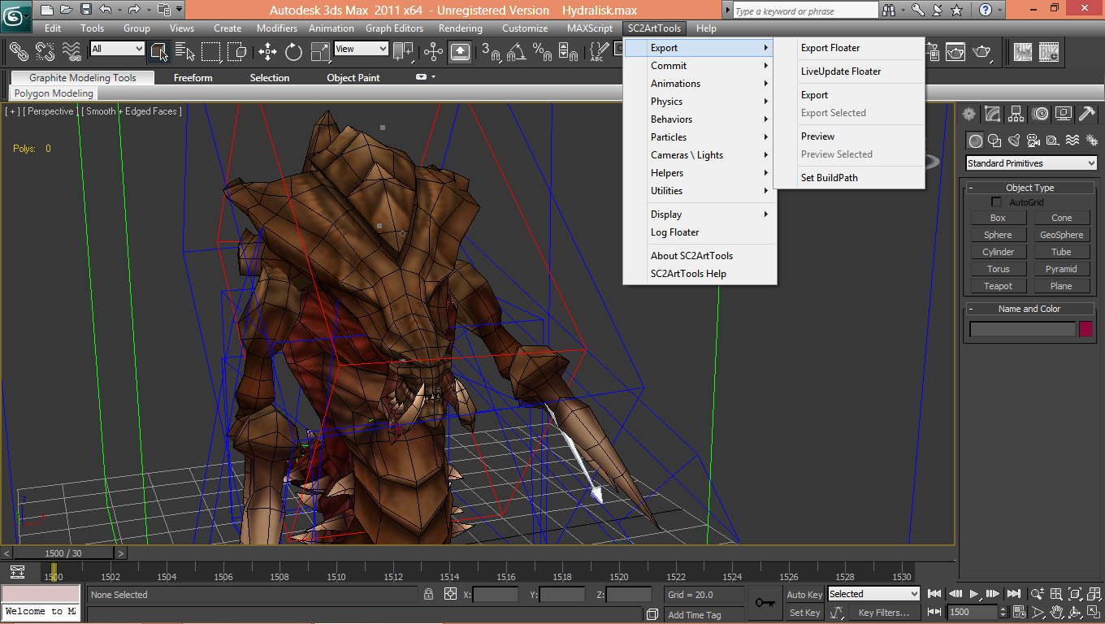Expand the Animations submenu
This screenshot has height=624, width=1105.
click(700, 84)
